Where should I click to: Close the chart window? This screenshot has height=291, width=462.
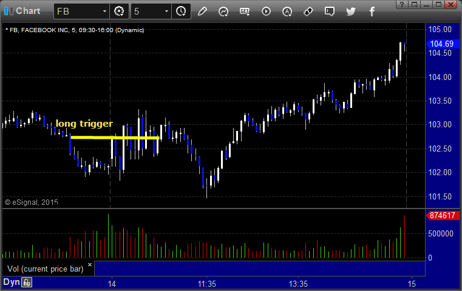point(451,4)
